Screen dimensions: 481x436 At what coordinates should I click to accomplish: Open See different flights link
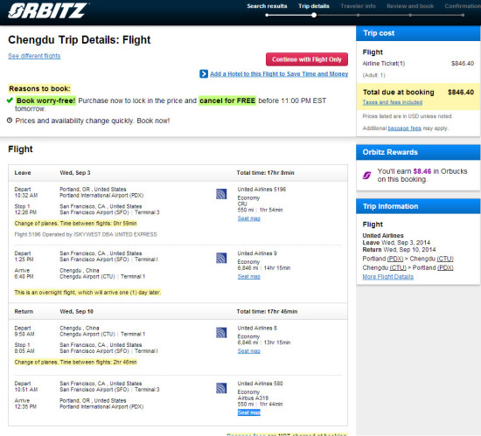(x=34, y=56)
